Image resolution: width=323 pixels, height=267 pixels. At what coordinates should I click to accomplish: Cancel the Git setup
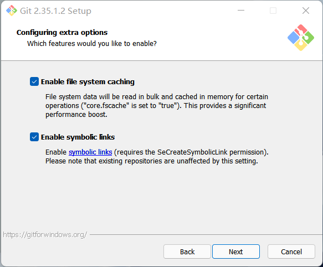click(291, 251)
